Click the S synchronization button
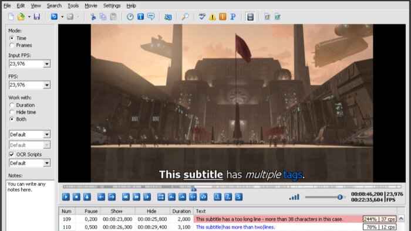411x231 pixels. tap(238, 197)
